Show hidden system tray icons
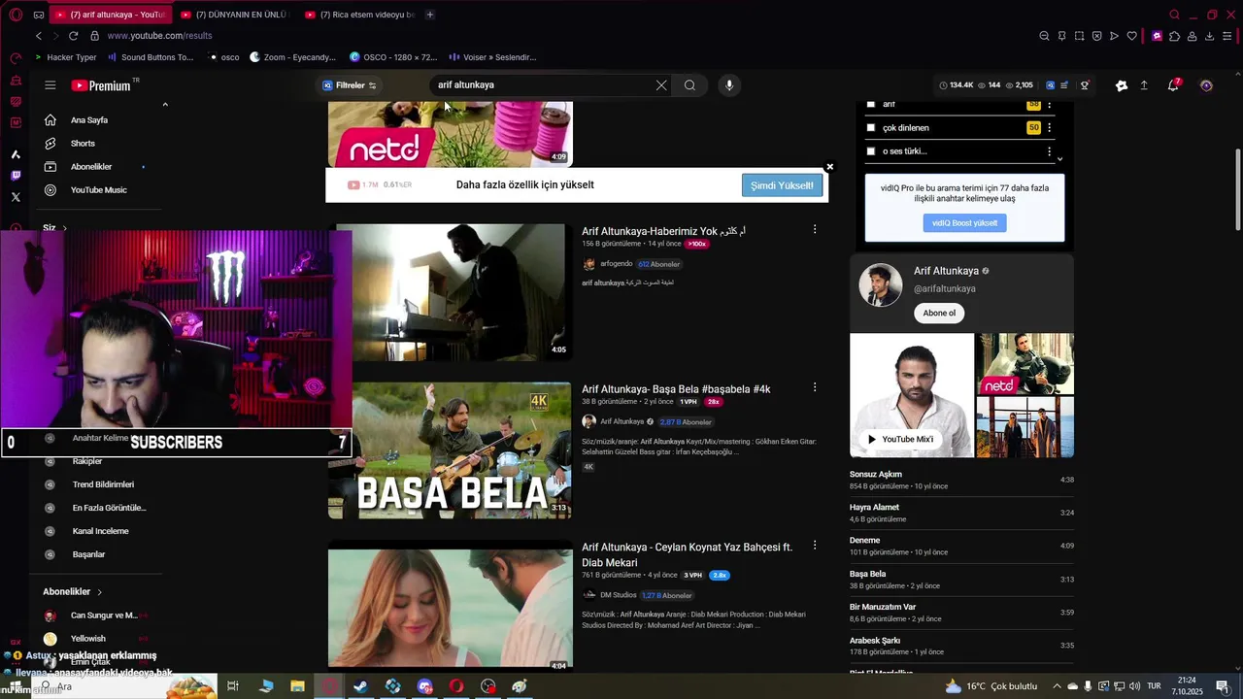This screenshot has width=1243, height=699. tap(1058, 686)
